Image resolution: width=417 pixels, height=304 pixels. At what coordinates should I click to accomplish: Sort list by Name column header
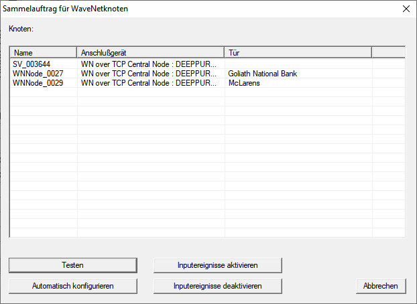tap(44, 52)
